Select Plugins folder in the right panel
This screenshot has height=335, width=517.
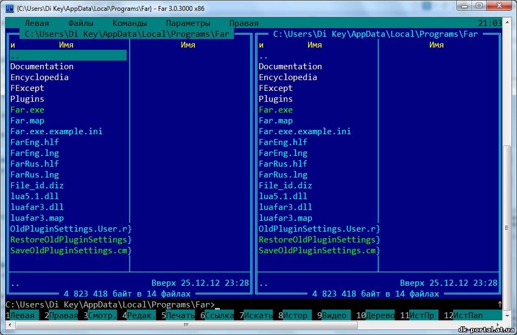(276, 99)
